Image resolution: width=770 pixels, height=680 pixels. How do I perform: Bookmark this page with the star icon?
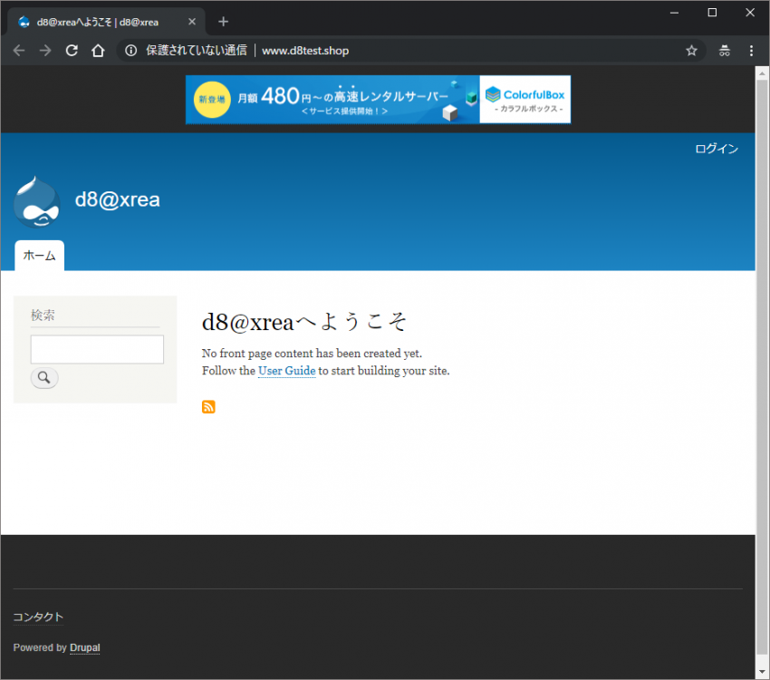tap(692, 51)
